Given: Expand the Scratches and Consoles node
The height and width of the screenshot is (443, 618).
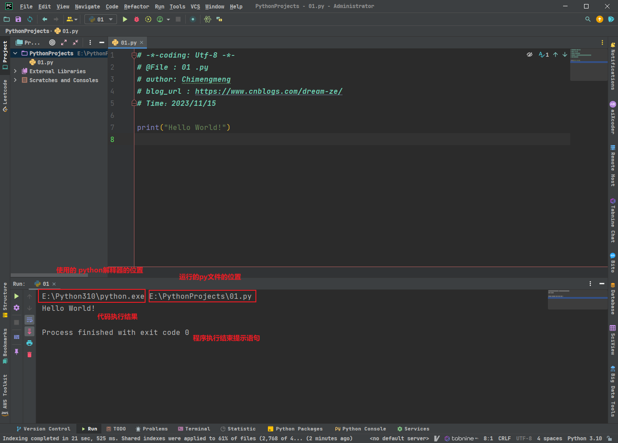Looking at the screenshot, I should tap(15, 80).
